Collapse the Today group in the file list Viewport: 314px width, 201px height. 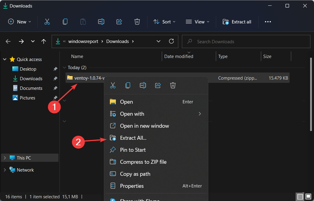point(64,68)
